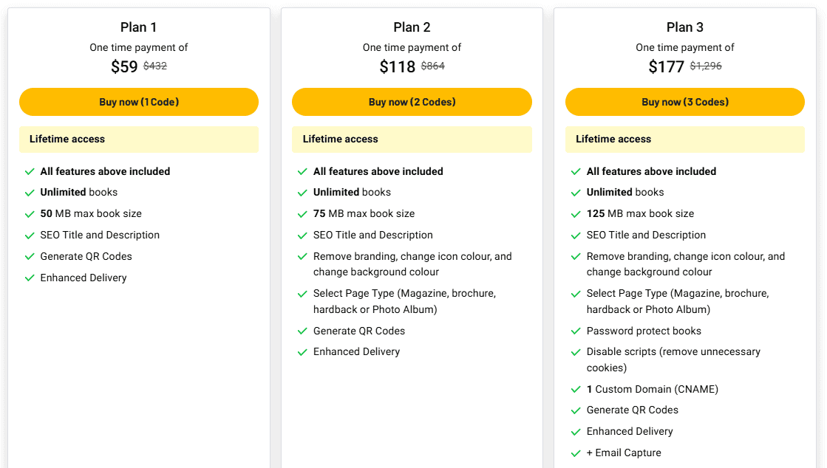Click Plan 1 Lifetime access banner
This screenshot has width=827, height=468.
[139, 140]
